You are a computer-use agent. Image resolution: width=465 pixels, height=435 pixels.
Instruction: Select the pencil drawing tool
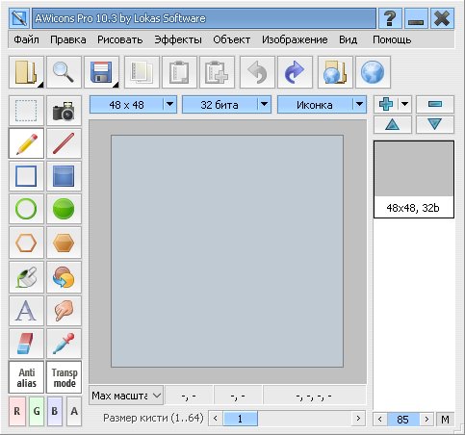pyautogui.click(x=26, y=143)
